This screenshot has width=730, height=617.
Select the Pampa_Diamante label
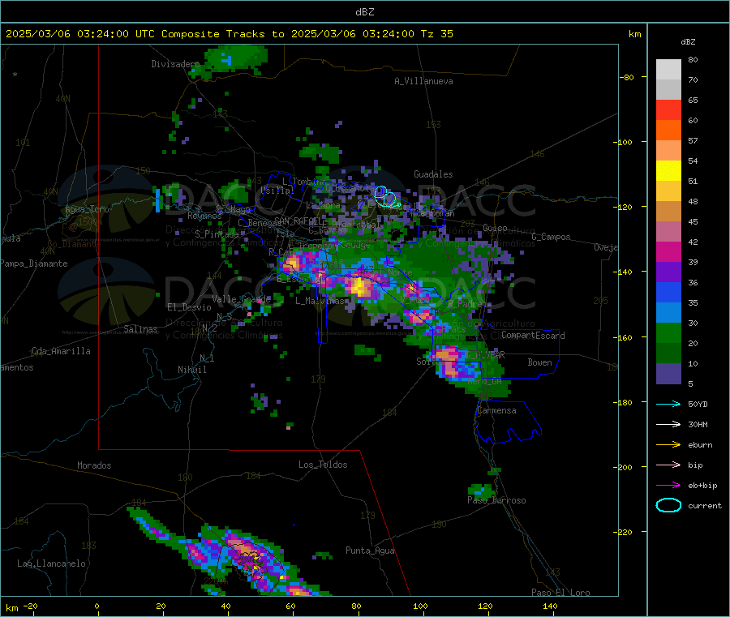[x=34, y=264]
